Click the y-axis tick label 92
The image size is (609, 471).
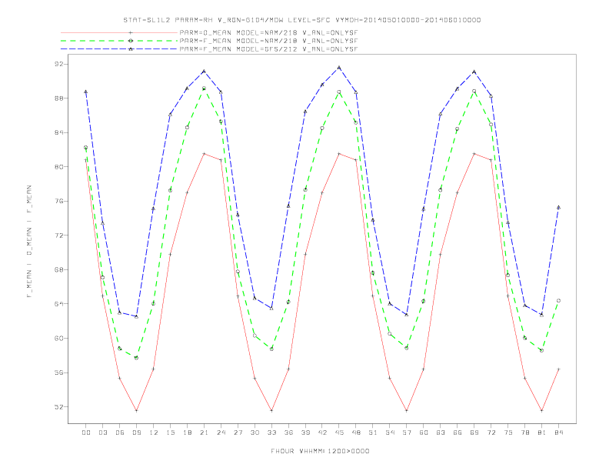tap(58, 64)
